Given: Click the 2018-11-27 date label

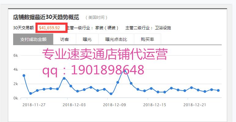Looking at the screenshot, I should click(x=34, y=105).
